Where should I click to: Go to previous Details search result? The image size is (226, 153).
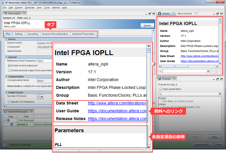coord(213,71)
